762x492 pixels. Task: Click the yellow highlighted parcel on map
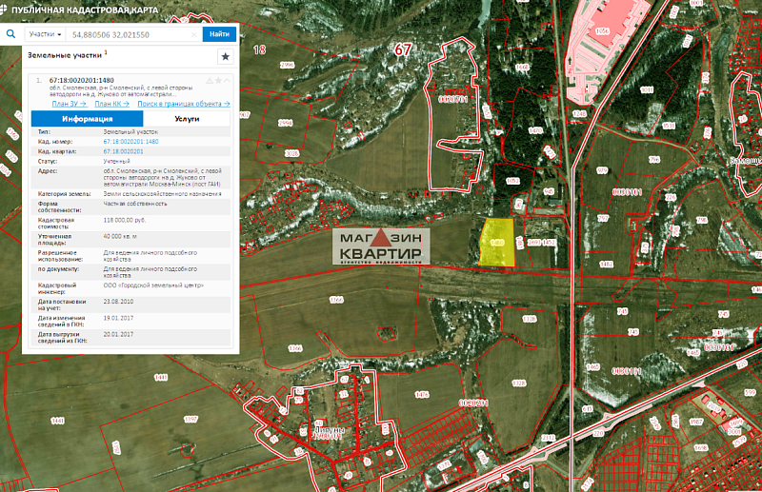(496, 242)
